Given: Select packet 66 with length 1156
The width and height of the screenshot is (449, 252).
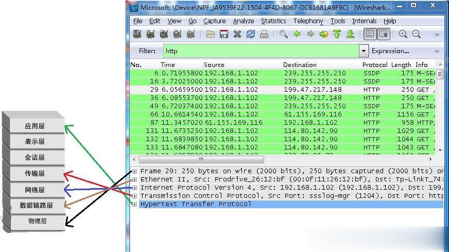Looking at the screenshot, I should (283, 114).
